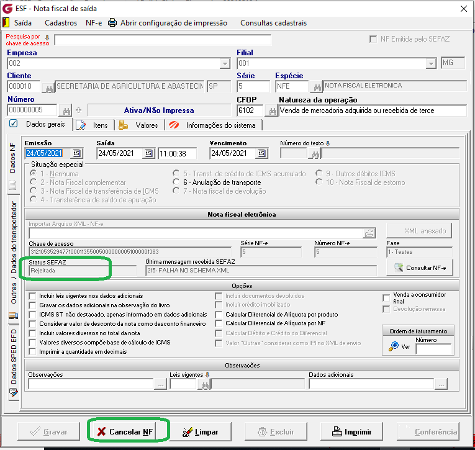Image resolution: width=475 pixels, height=450 pixels.
Task: Click the plus icon next to Número
Action: click(79, 110)
